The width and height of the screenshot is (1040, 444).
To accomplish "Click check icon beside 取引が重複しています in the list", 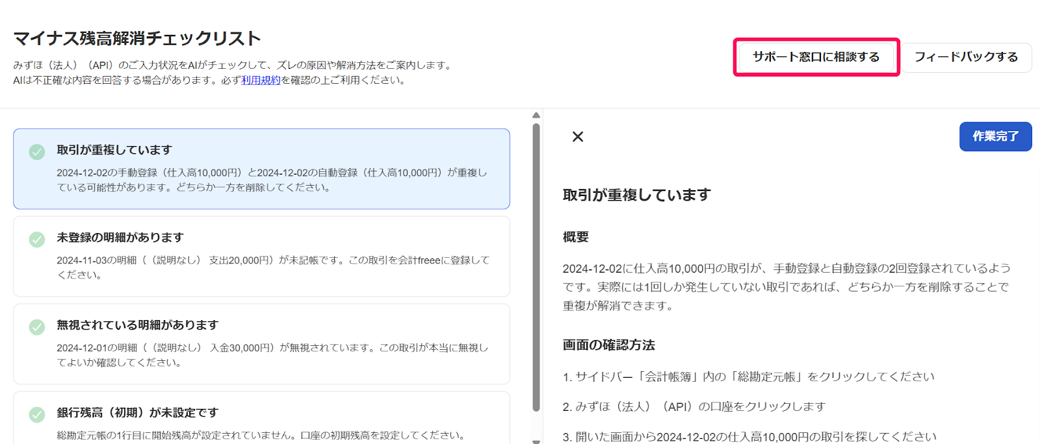I will click(x=37, y=152).
